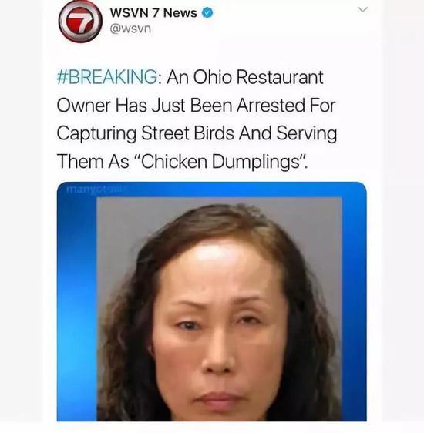Click the word "Ohio" in the headline
Screen dimensions: 424x433
coord(213,77)
